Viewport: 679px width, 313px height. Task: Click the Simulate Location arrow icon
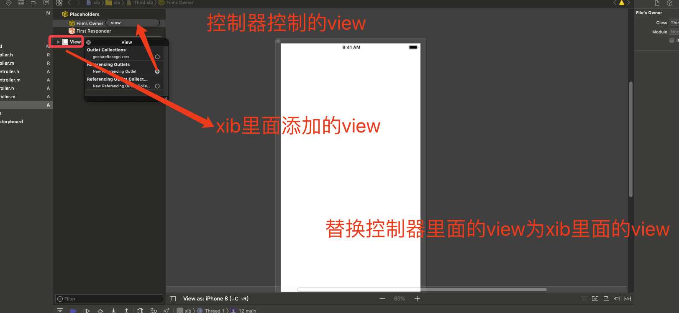167,311
